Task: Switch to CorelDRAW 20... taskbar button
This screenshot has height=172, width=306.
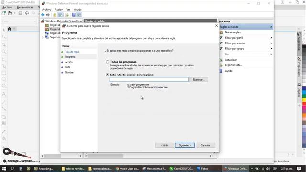Action: (x=181, y=169)
